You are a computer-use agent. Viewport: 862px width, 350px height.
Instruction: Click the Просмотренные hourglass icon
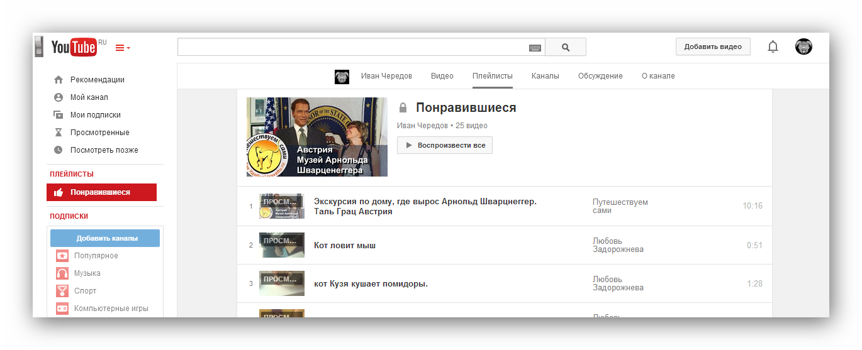coord(59,133)
